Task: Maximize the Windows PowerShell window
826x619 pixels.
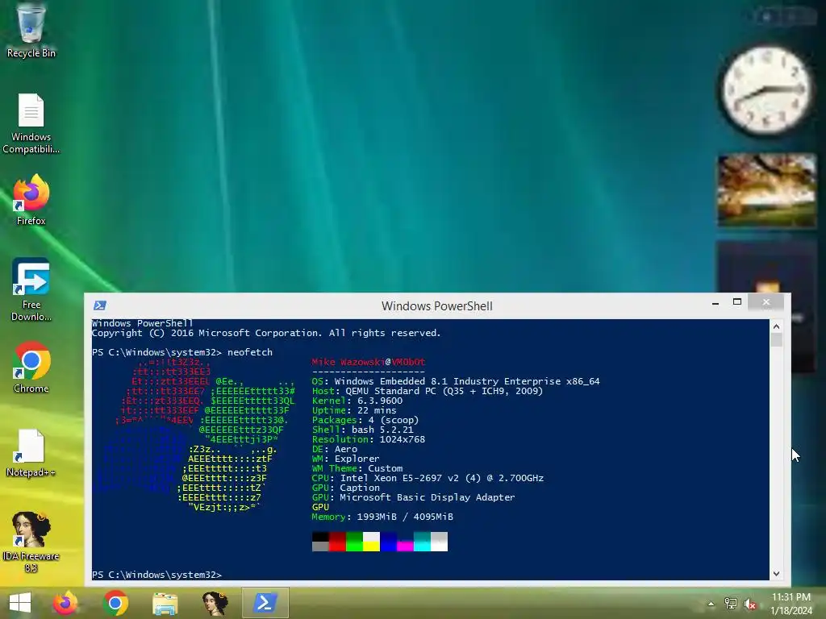Action: (x=737, y=302)
